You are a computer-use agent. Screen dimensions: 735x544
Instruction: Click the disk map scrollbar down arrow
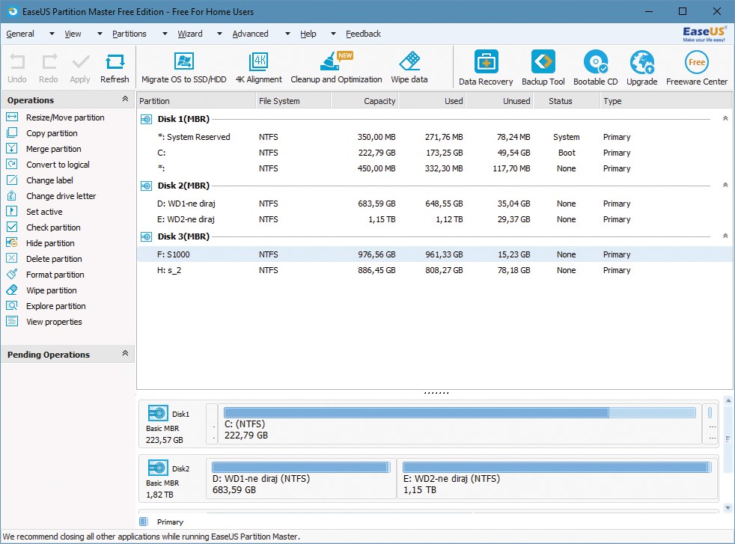click(x=728, y=508)
